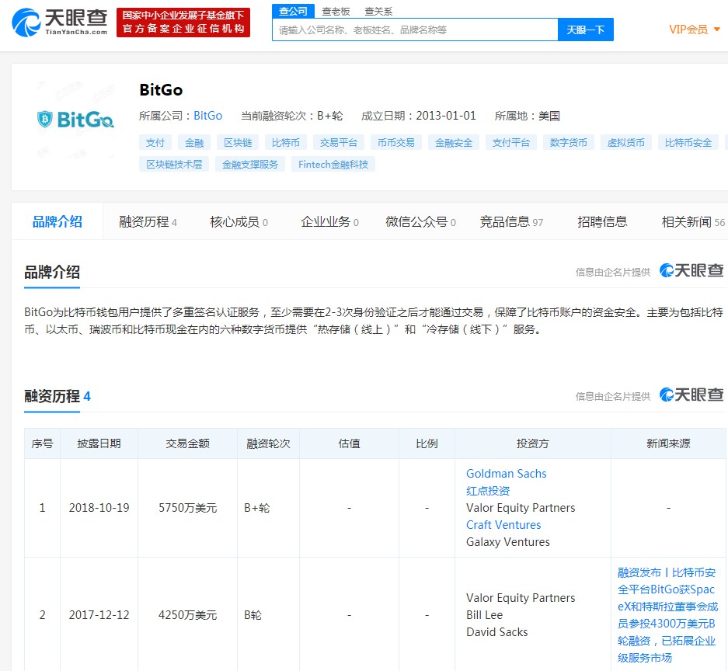Switch to the 核心成员 tab
728x671 pixels.
[239, 222]
